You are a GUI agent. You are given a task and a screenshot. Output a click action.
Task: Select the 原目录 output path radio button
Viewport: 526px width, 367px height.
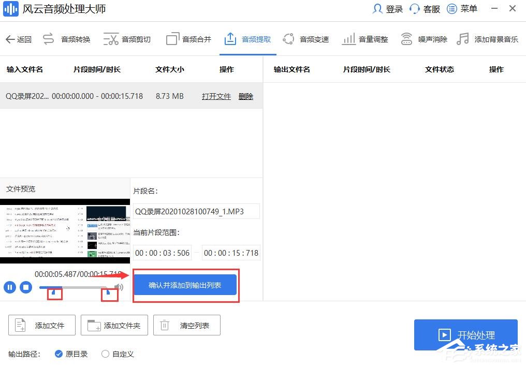pyautogui.click(x=59, y=354)
